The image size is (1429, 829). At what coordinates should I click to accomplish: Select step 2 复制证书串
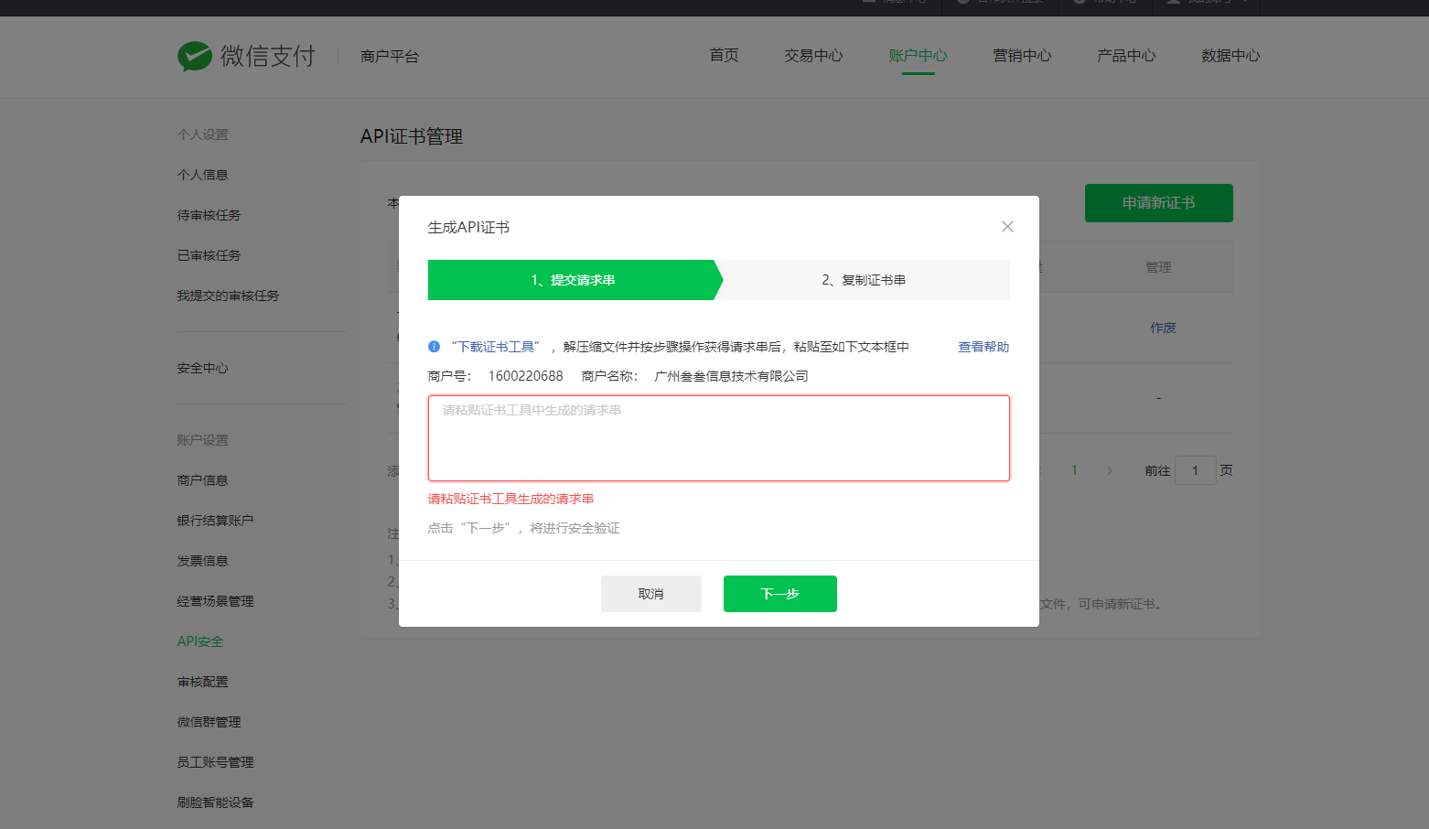(x=863, y=280)
